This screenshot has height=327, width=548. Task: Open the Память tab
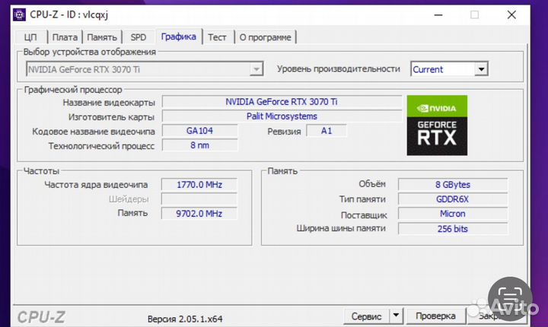tap(102, 37)
